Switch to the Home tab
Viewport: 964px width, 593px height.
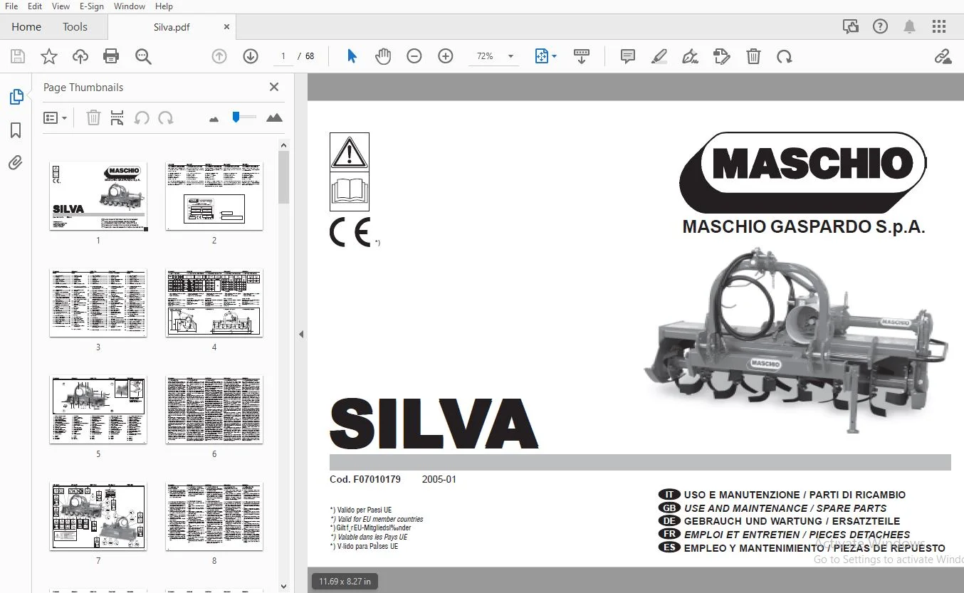pyautogui.click(x=26, y=27)
